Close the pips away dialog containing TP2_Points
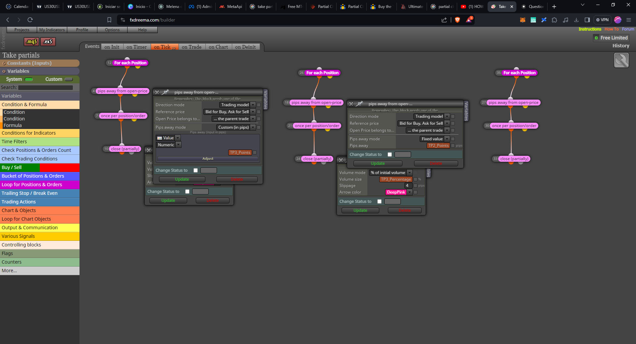The image size is (636, 344). pos(351,104)
